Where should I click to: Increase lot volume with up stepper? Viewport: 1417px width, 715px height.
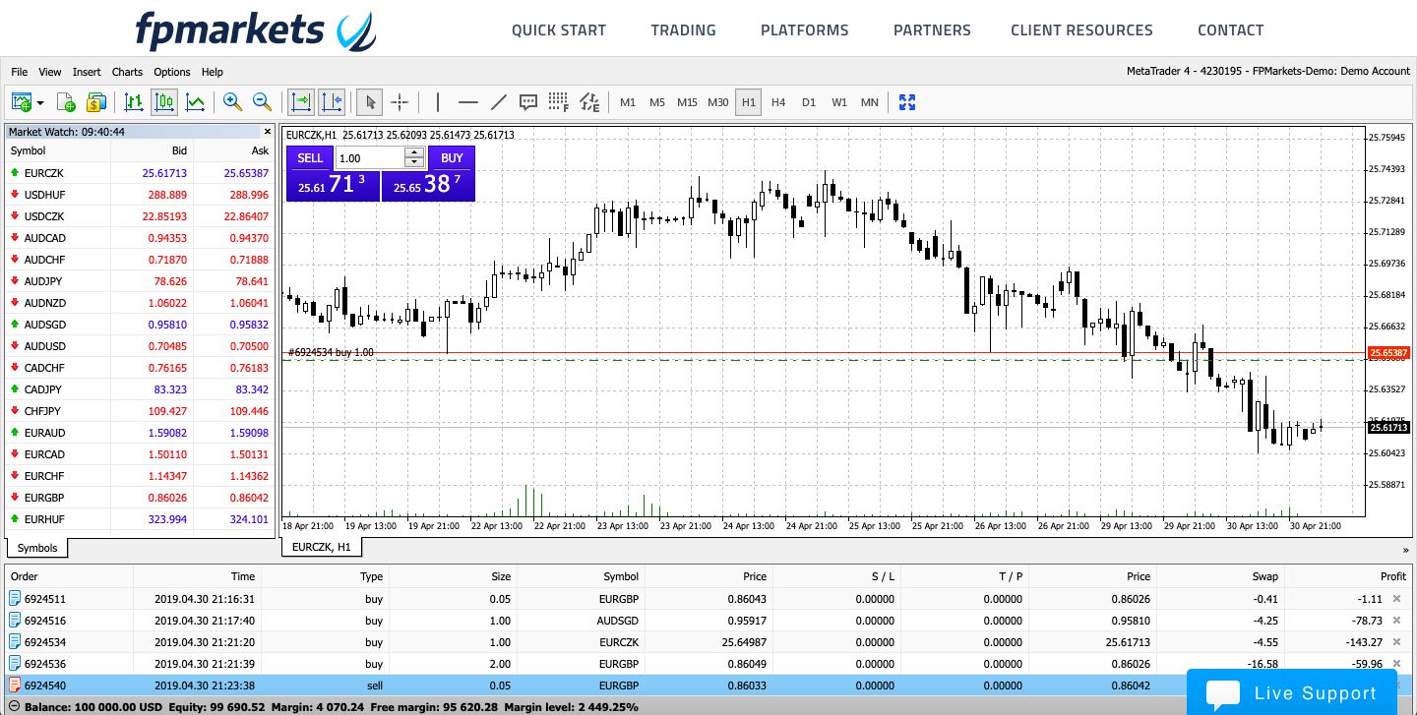tap(414, 152)
